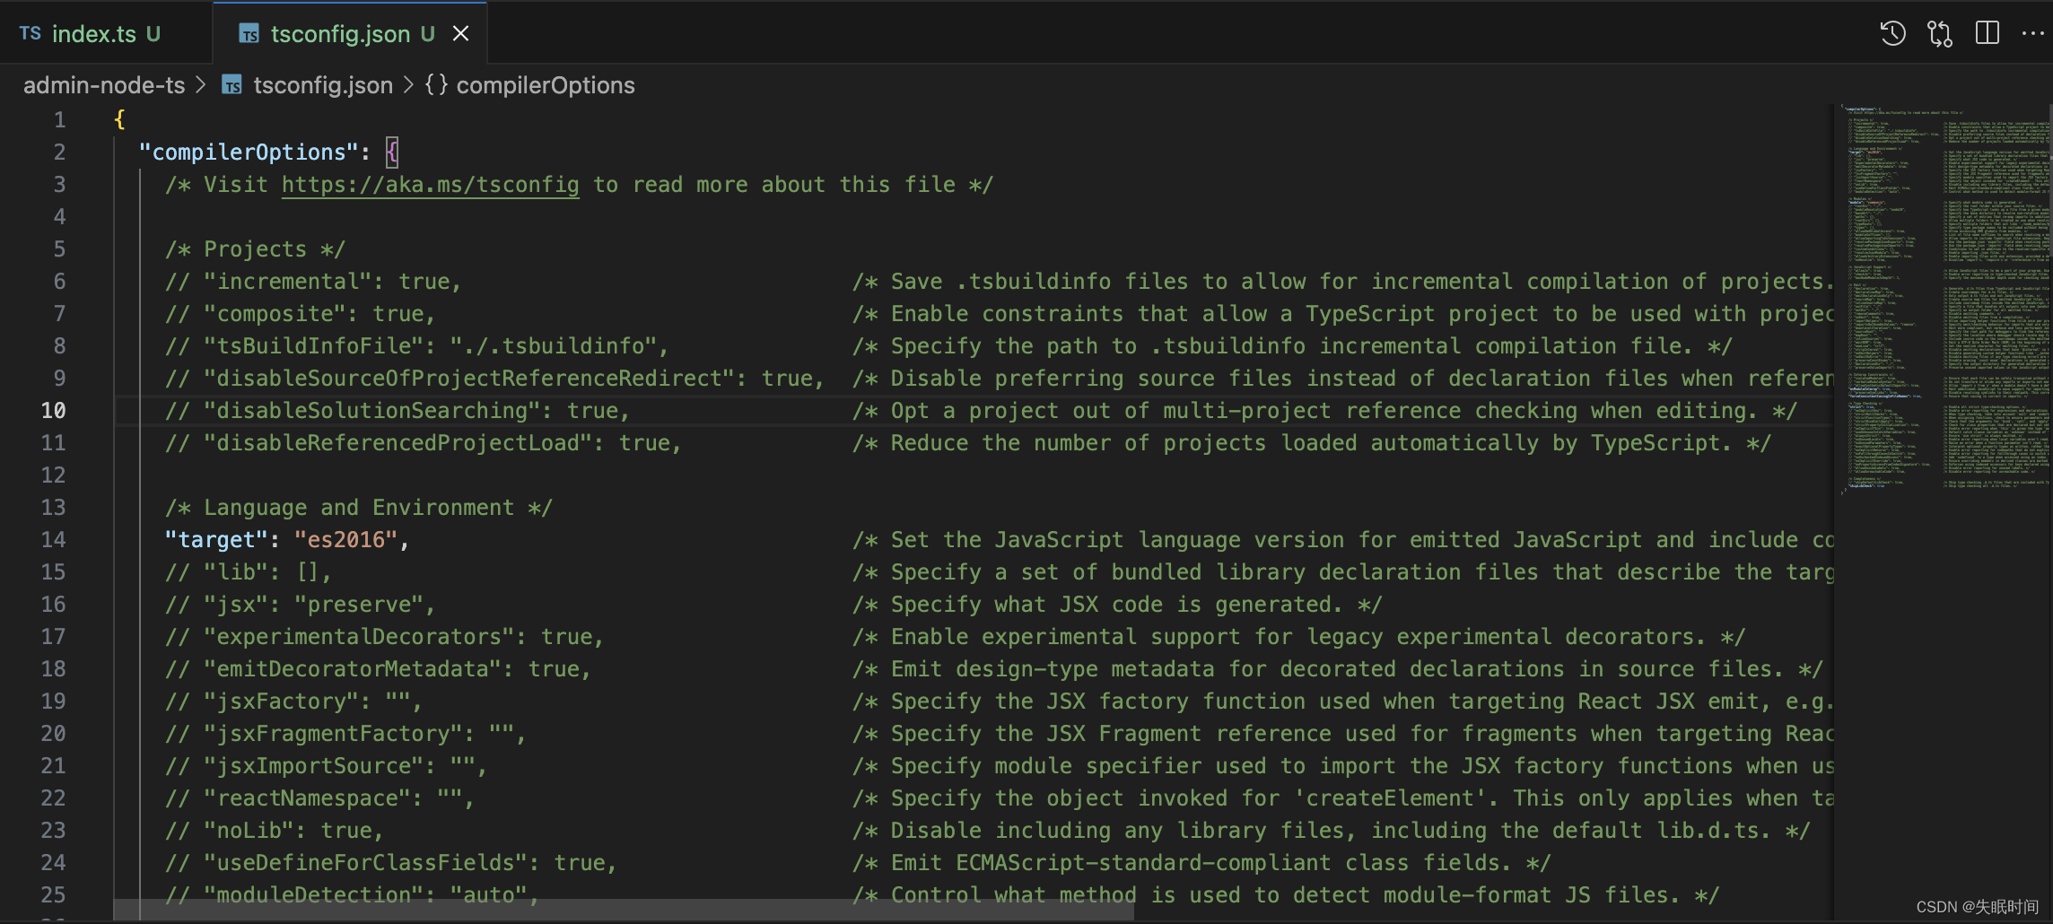Click the 'Emit ECMAScript-standard-compliant class fields' comment
The height and width of the screenshot is (924, 2053).
coord(1201,863)
